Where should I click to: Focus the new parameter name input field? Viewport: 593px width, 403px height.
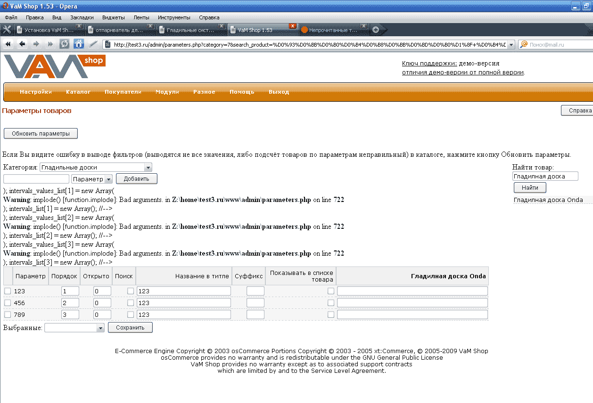[x=36, y=179]
